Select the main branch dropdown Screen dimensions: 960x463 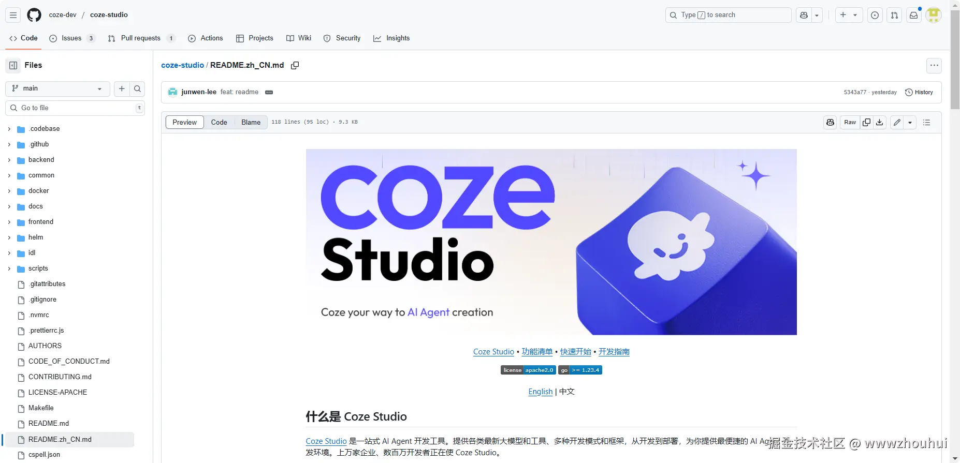[x=57, y=88]
